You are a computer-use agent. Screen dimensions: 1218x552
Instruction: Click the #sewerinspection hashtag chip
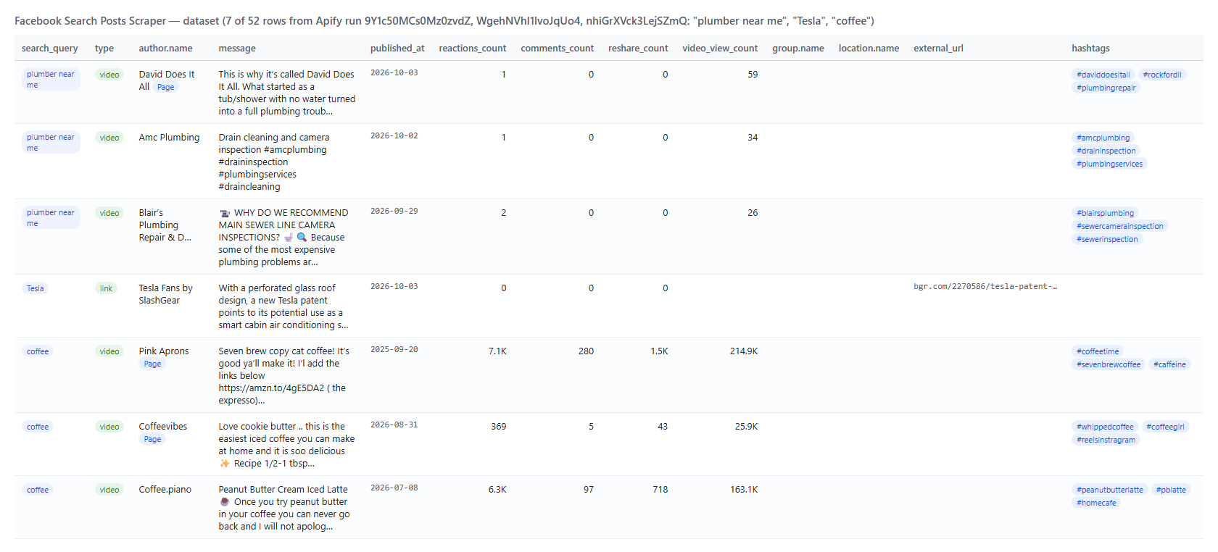point(1107,239)
